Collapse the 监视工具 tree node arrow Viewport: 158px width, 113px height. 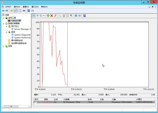(x=3, y=18)
